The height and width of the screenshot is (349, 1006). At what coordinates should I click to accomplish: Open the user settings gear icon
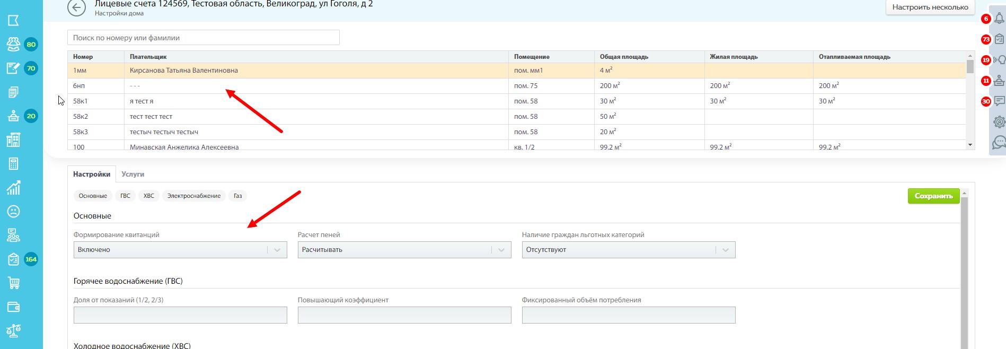coord(999,122)
